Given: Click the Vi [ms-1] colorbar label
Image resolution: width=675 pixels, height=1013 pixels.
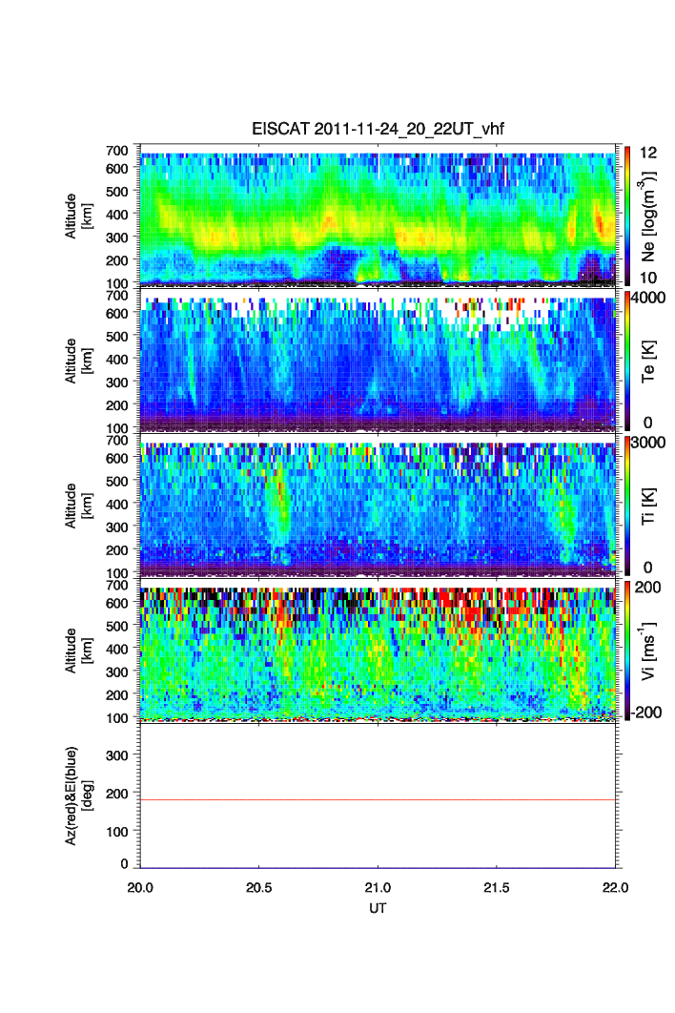Looking at the screenshot, I should 648,651.
